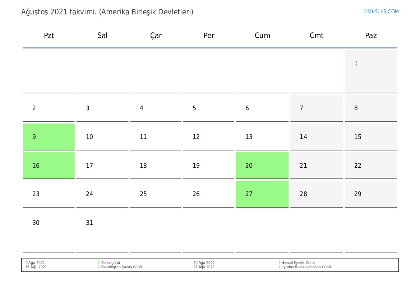Select date 1 in the Sunday column
The width and height of the screenshot is (420, 297).
tap(370, 71)
